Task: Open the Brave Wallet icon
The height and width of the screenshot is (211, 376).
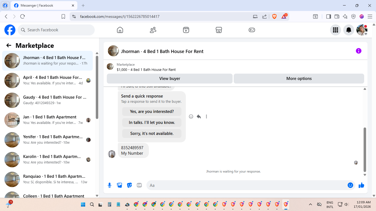Action: click(x=337, y=16)
